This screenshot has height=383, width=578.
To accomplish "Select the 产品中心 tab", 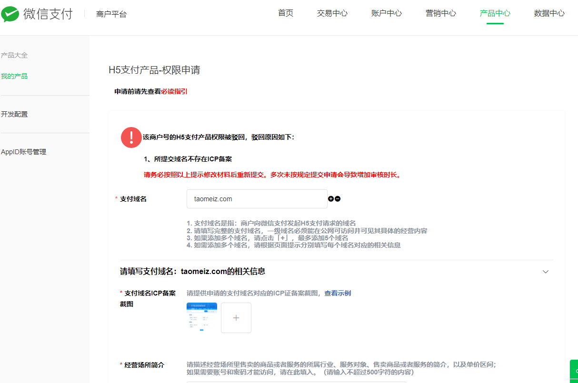I will point(495,13).
